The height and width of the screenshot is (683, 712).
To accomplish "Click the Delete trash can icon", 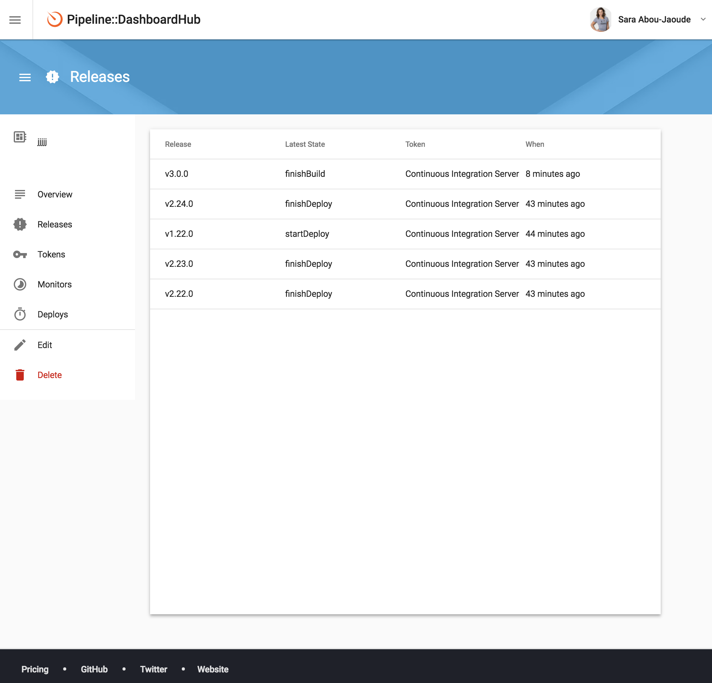I will pos(20,375).
